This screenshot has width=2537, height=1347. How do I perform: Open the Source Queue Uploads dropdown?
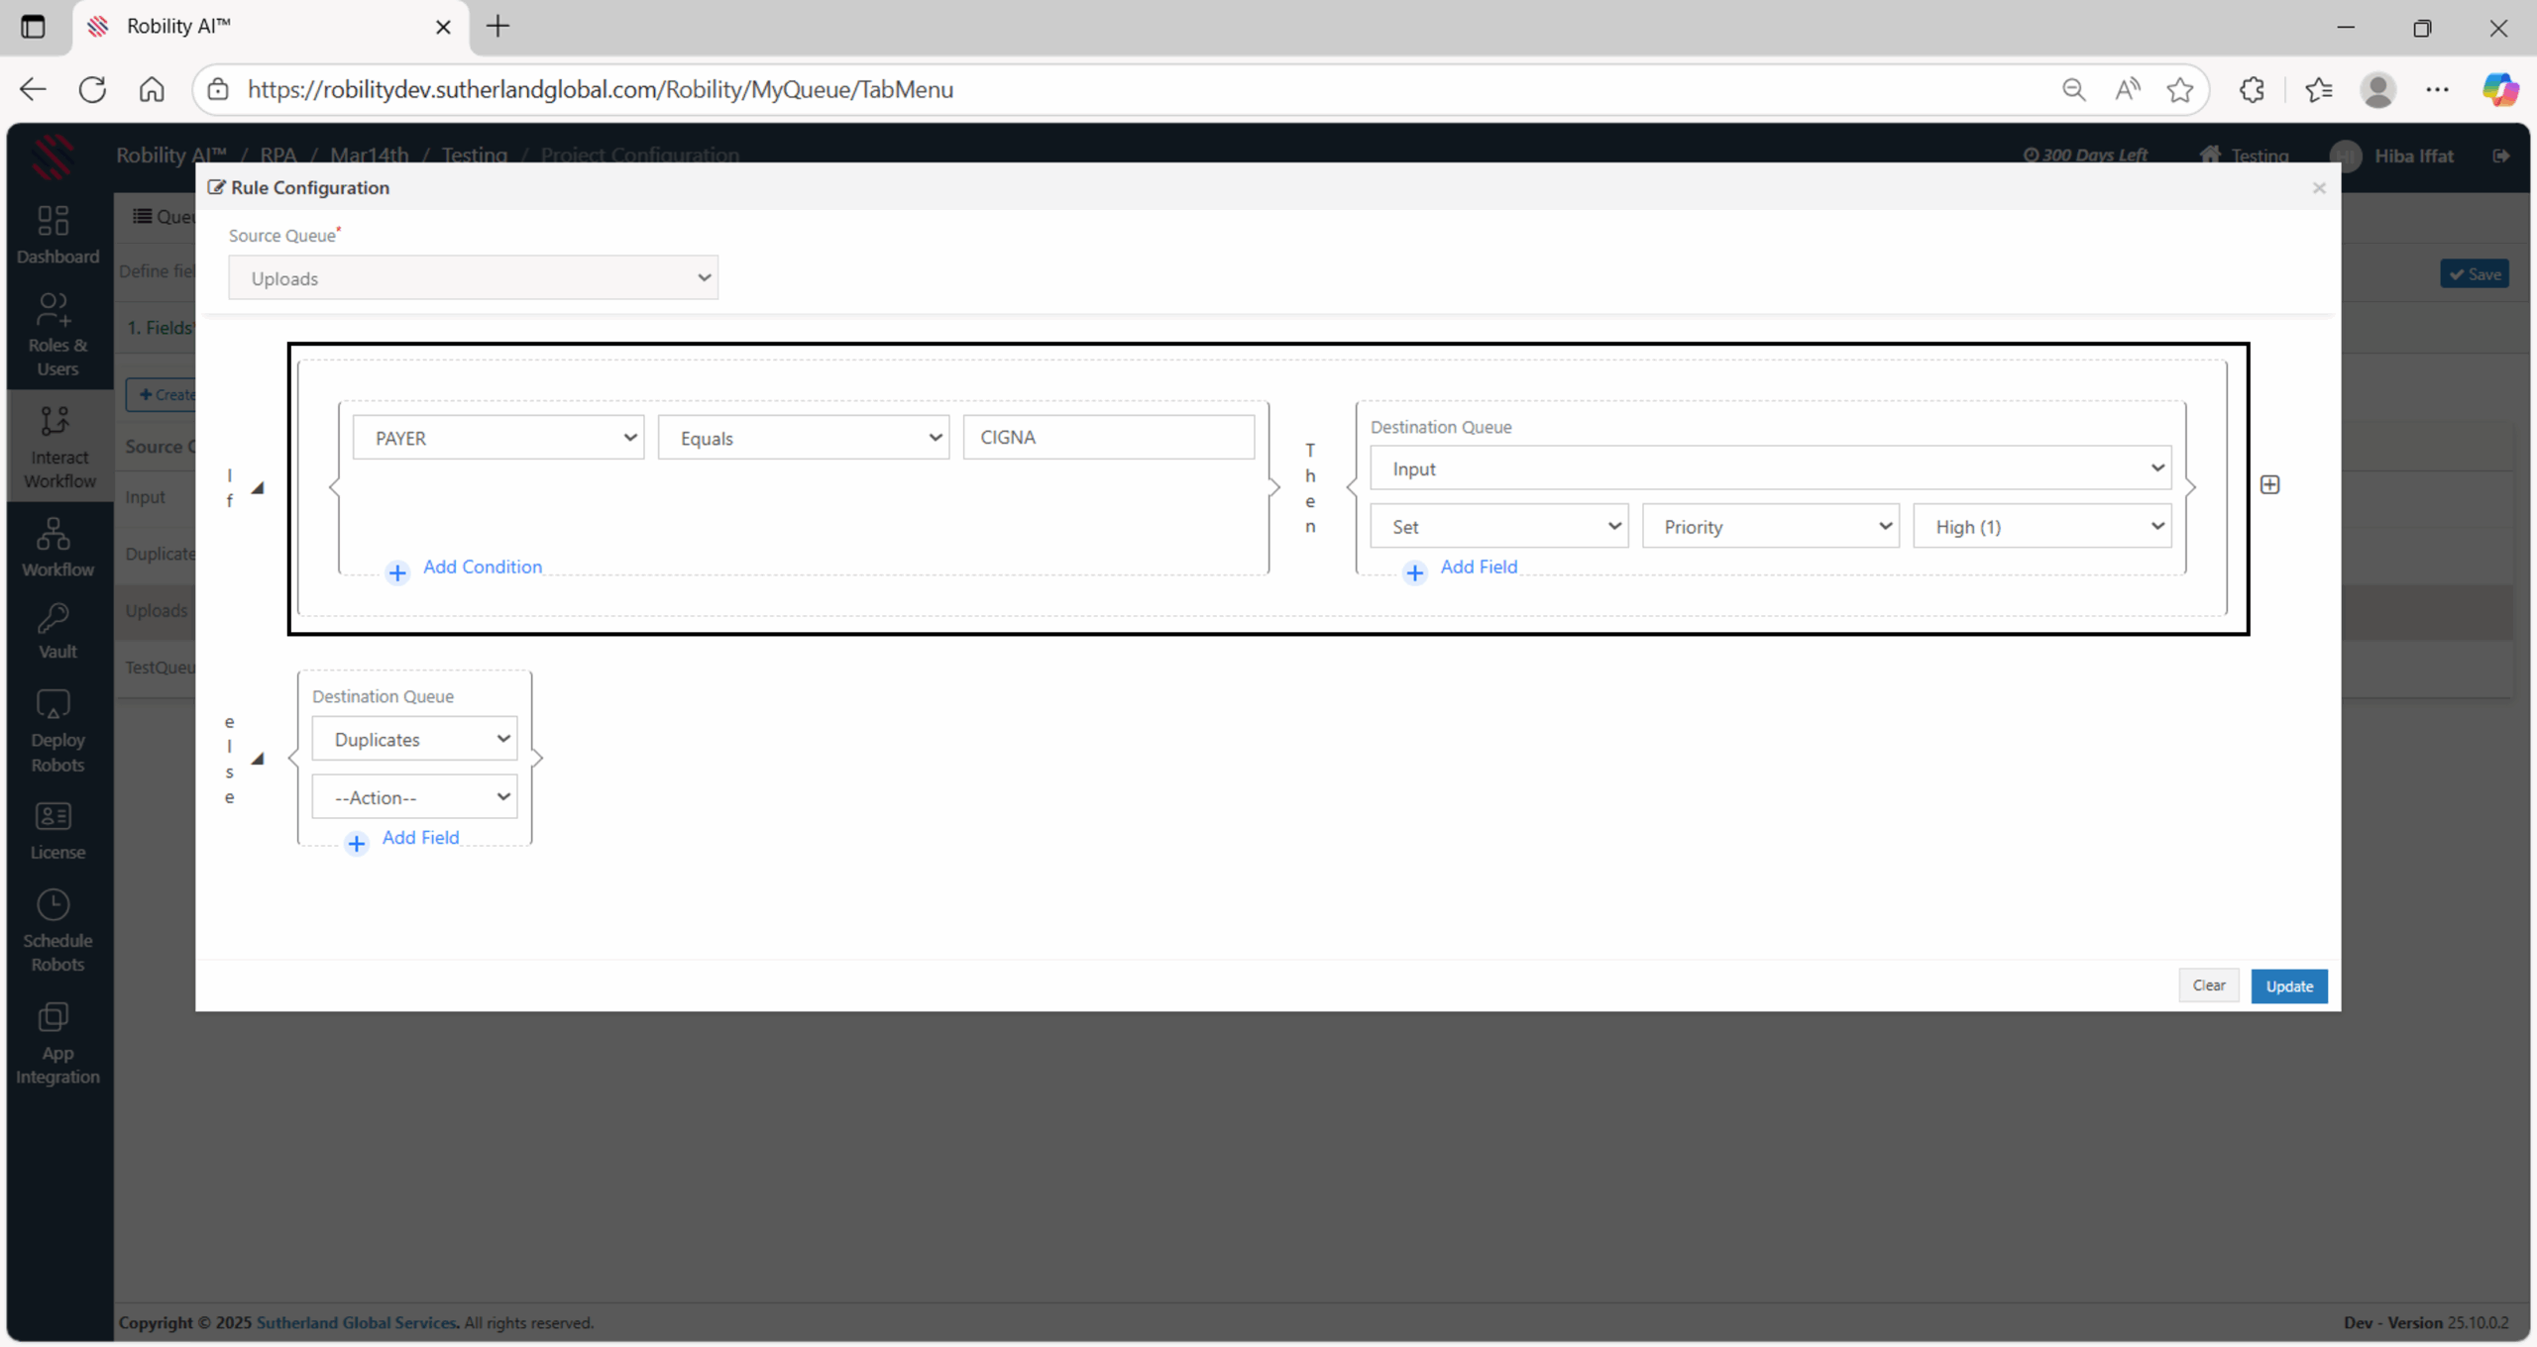tap(473, 278)
